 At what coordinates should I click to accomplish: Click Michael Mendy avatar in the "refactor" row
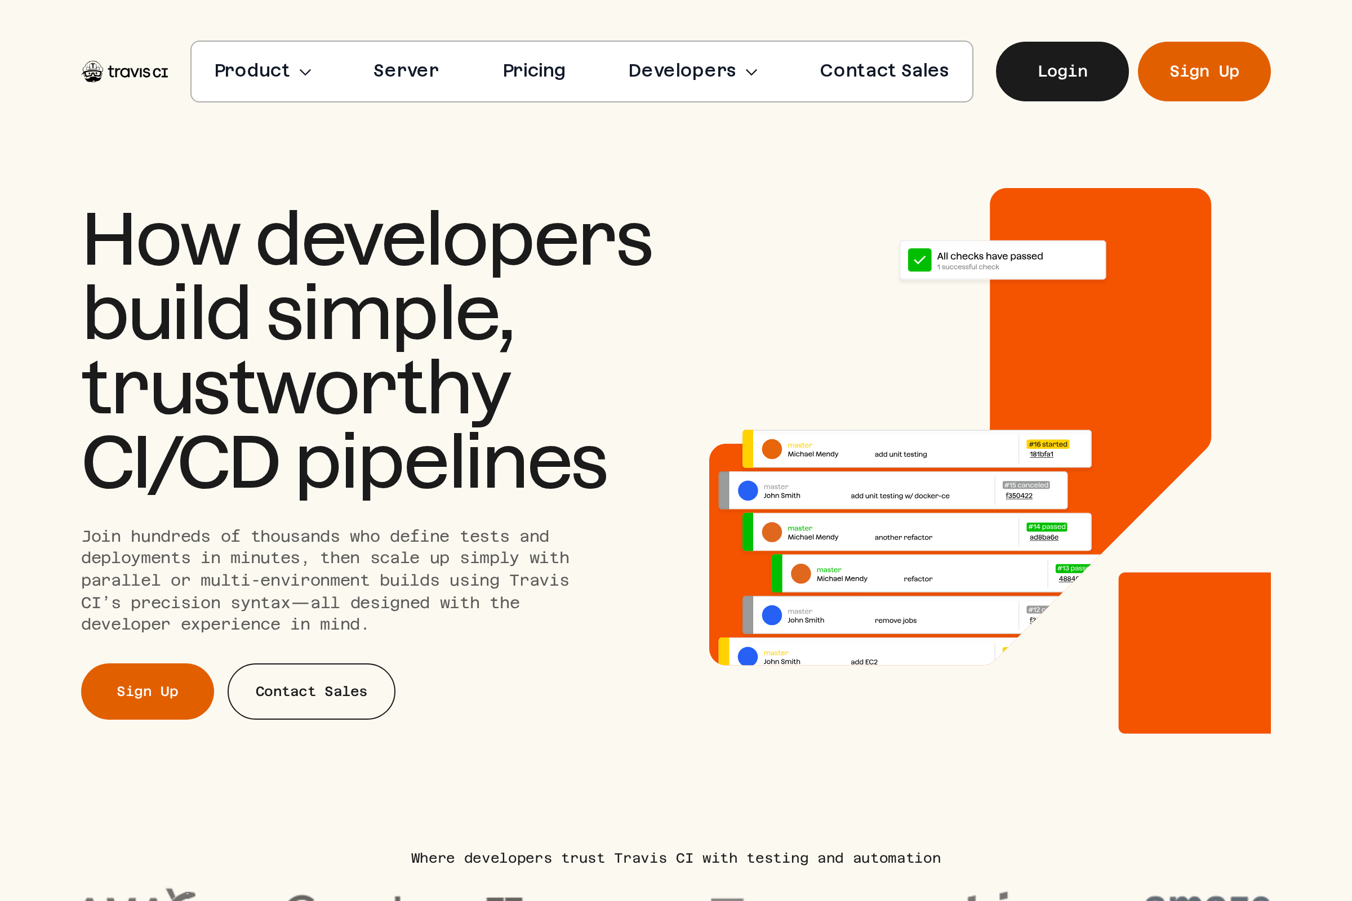800,573
